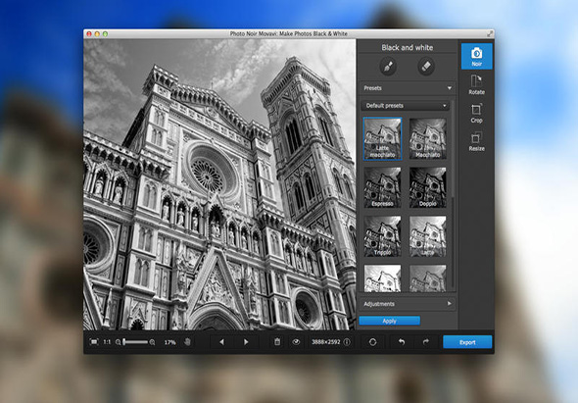Click the undo arrow
Screen dimensions: 578x403
[x=402, y=342]
